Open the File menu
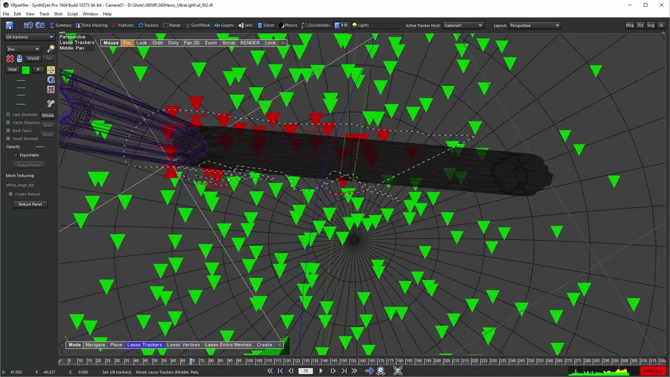Image resolution: width=670 pixels, height=377 pixels. (x=6, y=14)
